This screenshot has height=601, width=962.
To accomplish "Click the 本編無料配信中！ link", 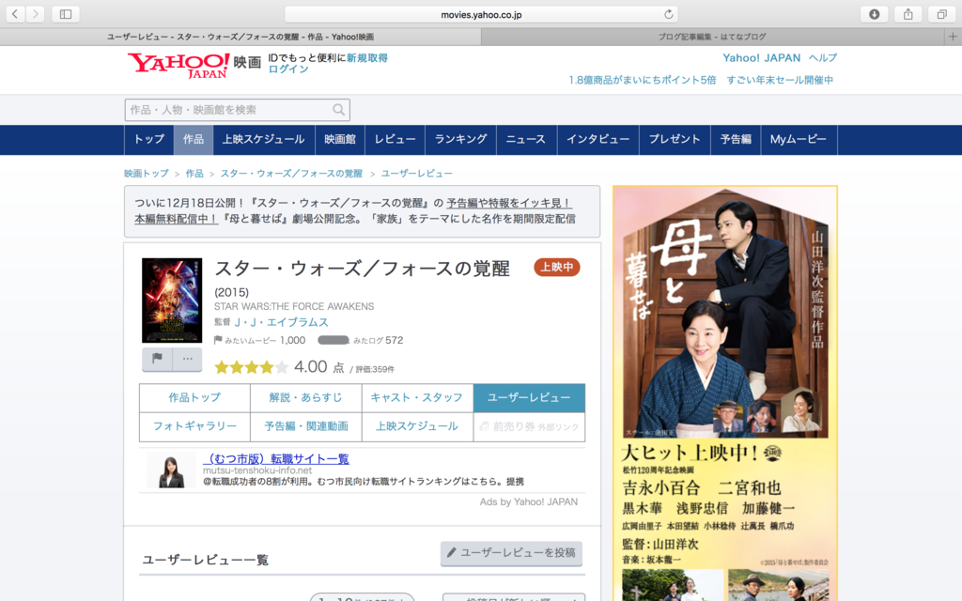I will (176, 219).
